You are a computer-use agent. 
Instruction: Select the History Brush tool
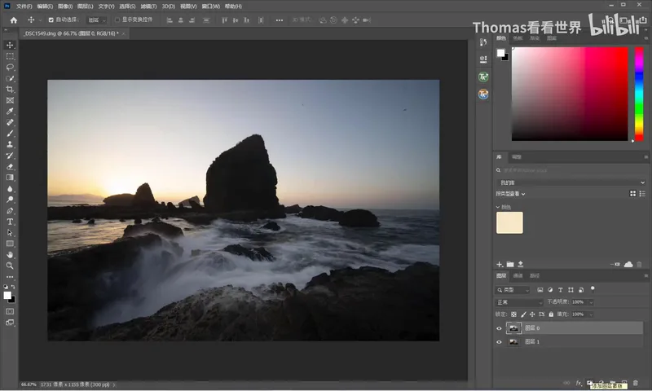[x=10, y=156]
